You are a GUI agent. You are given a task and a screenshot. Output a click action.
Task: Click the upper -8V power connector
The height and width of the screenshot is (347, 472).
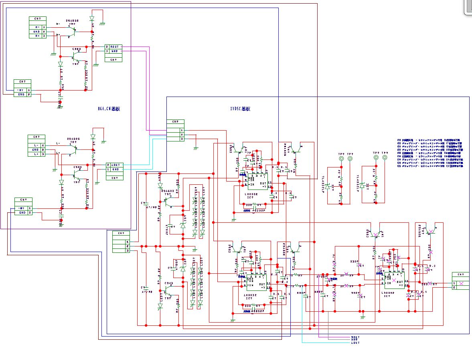(22, 90)
